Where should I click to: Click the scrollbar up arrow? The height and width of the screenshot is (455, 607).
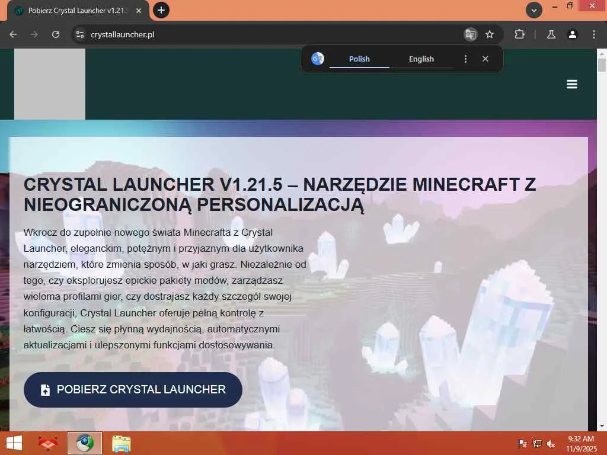click(x=602, y=53)
